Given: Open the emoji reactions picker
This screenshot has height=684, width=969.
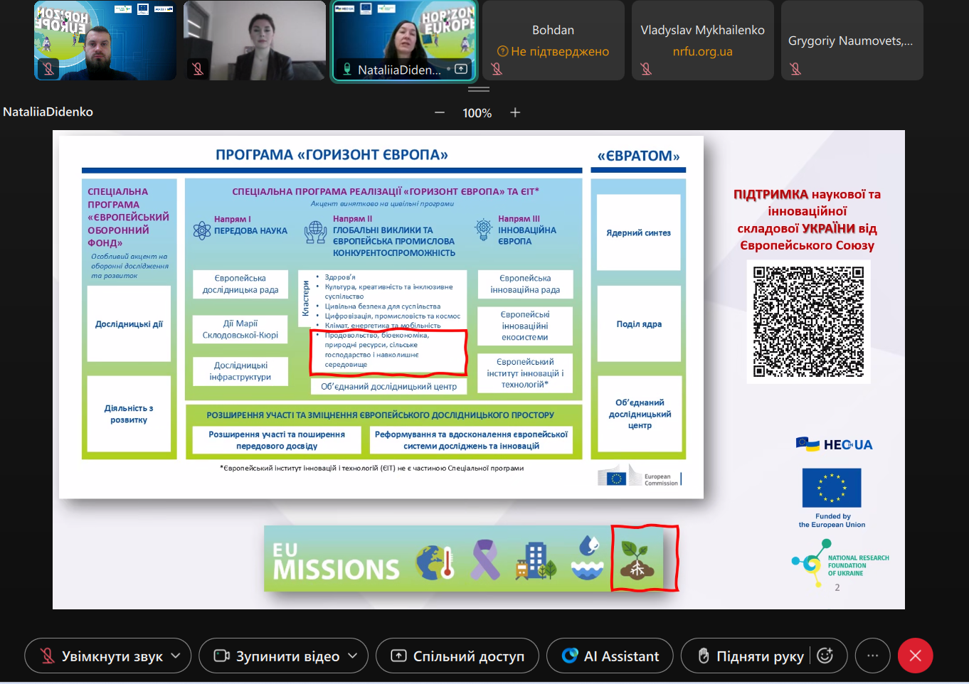Looking at the screenshot, I should point(825,656).
